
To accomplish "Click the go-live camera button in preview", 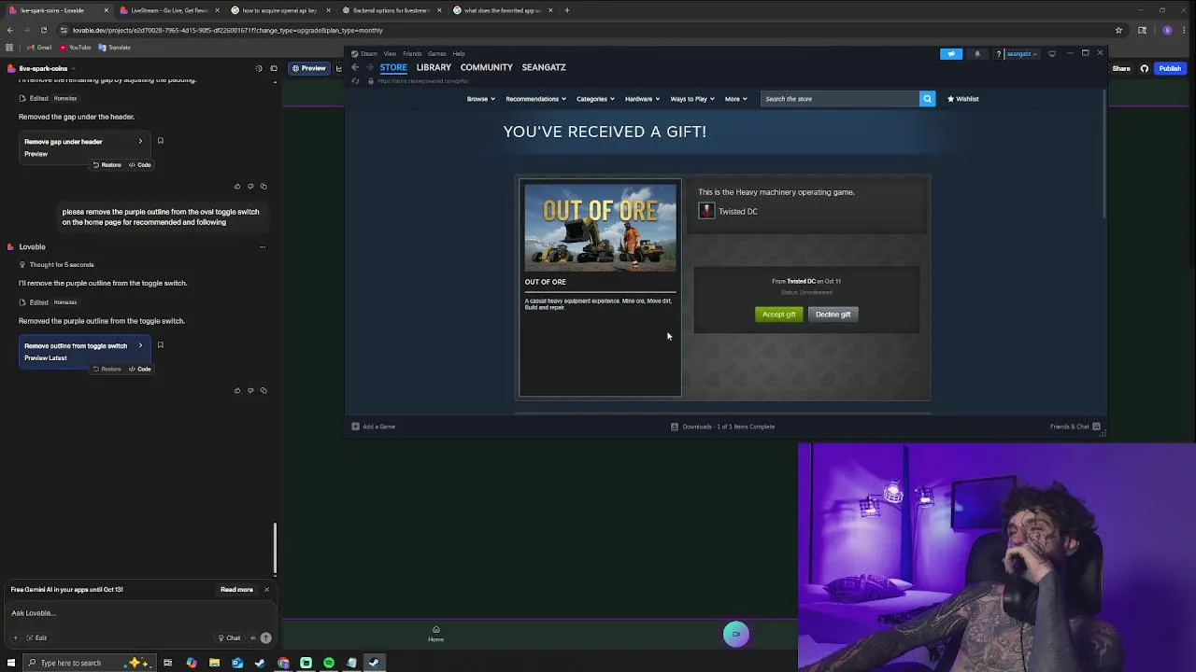I will [x=736, y=635].
